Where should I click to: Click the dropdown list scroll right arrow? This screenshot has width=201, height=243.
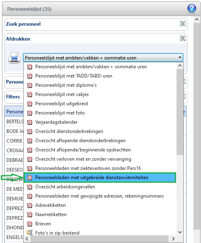click(x=173, y=239)
